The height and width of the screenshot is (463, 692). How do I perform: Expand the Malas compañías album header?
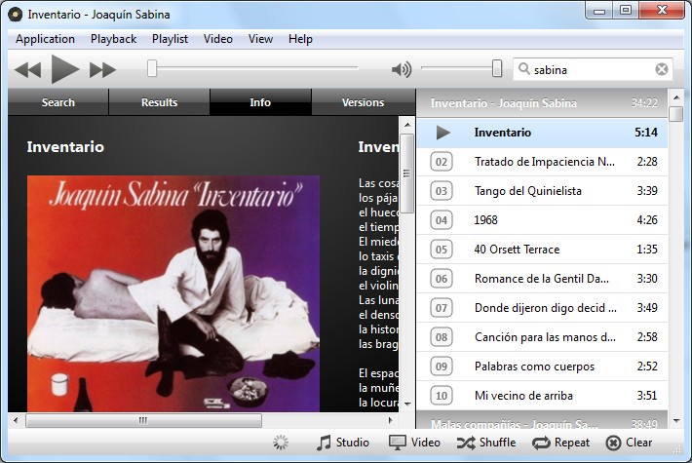point(542,421)
